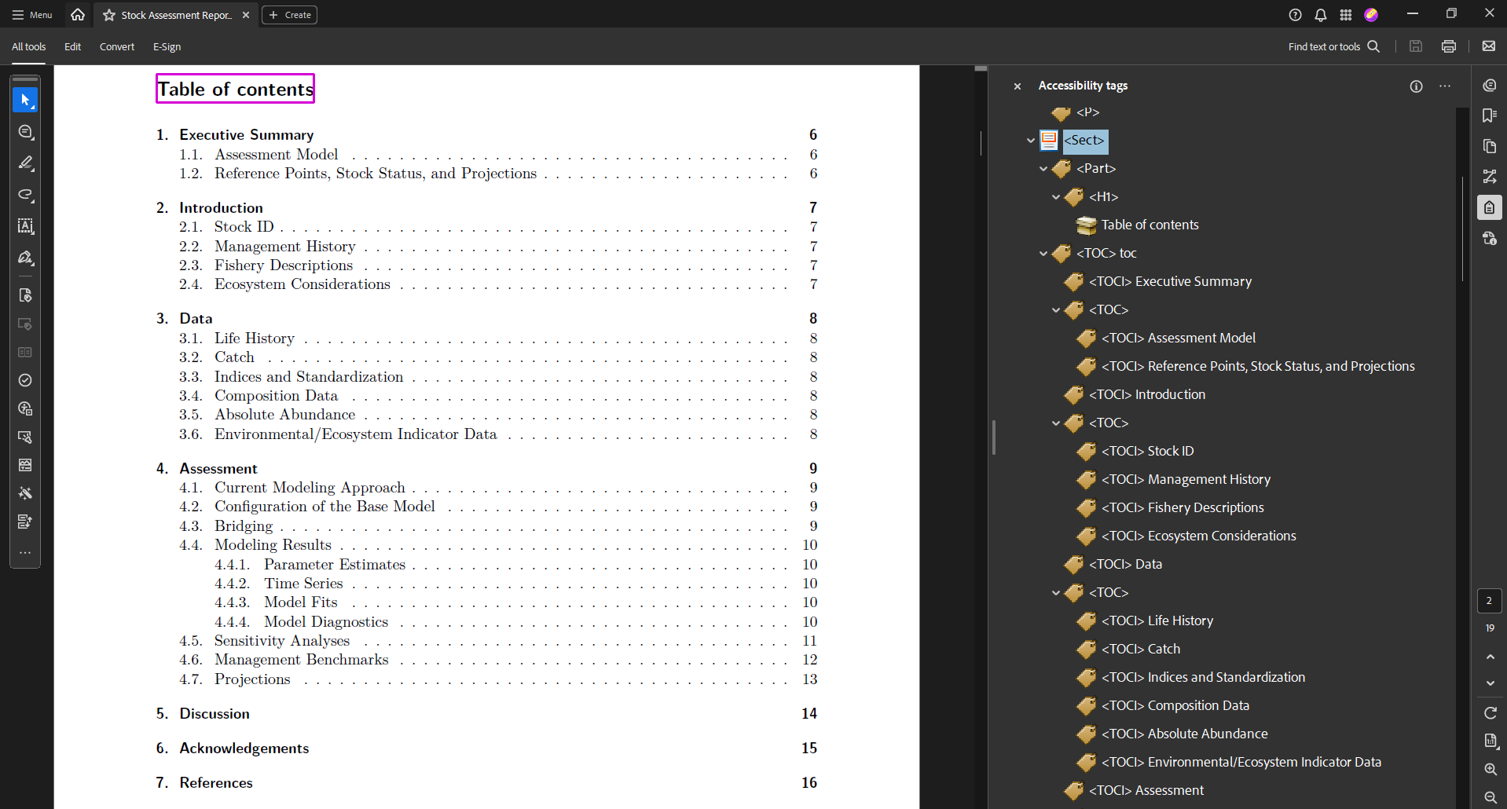Screen dimensions: 1507x809
Task: Print the document using the printer icon
Action: click(1449, 46)
